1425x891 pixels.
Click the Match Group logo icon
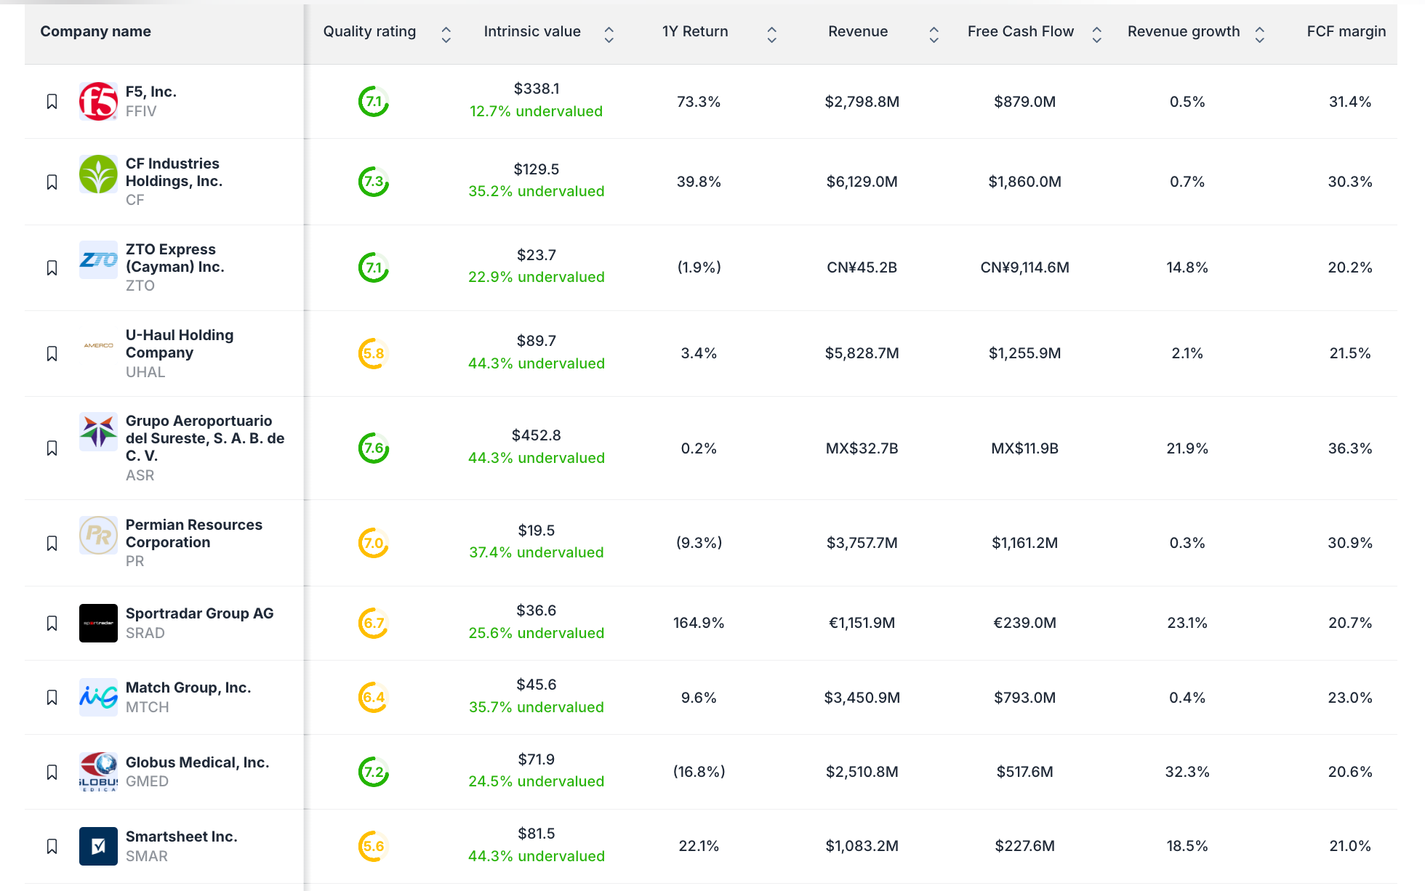coord(98,698)
